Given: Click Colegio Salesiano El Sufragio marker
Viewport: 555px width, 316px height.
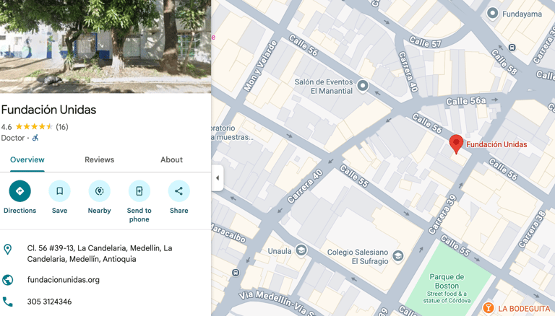Looking at the screenshot, I should point(398,256).
